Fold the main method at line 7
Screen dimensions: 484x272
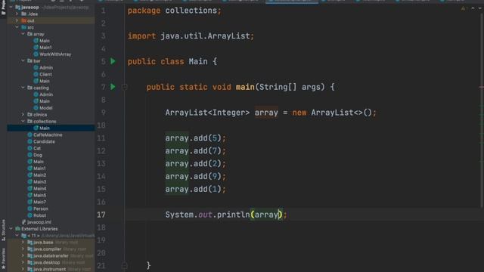124,88
